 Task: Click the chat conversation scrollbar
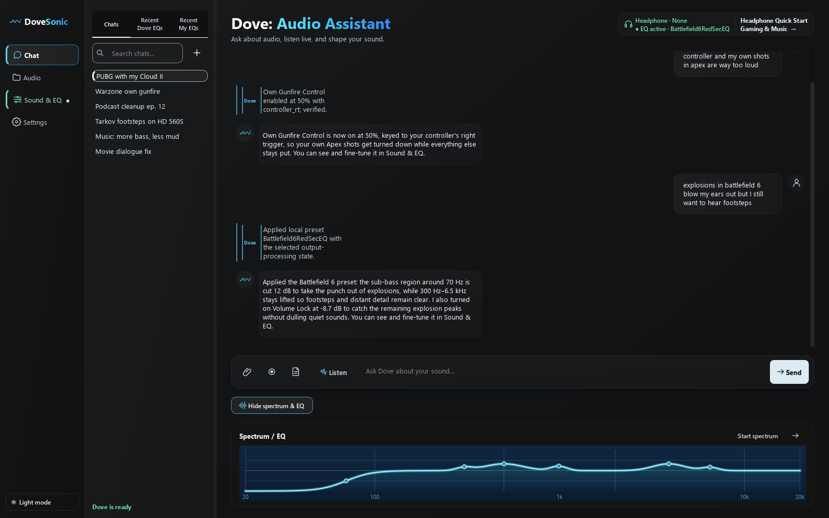click(812, 214)
